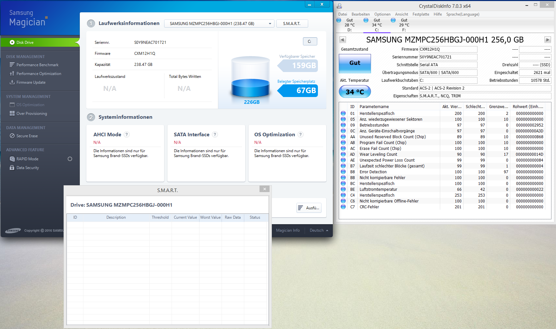Click Description column header in S.M.A.R.T. dialog
The image size is (556, 329).
pyautogui.click(x=116, y=217)
